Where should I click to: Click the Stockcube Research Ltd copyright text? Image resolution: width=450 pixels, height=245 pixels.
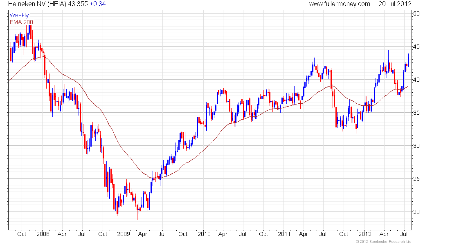383,242
